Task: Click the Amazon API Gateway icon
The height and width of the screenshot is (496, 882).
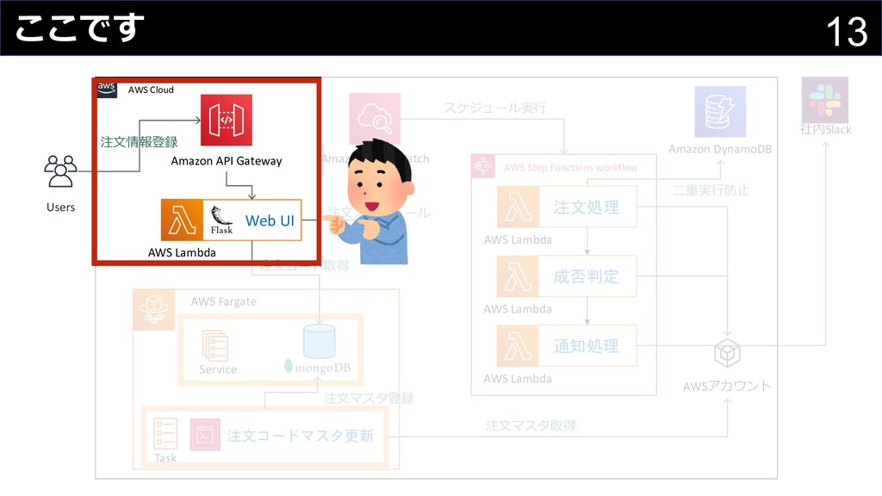Action: (x=227, y=120)
